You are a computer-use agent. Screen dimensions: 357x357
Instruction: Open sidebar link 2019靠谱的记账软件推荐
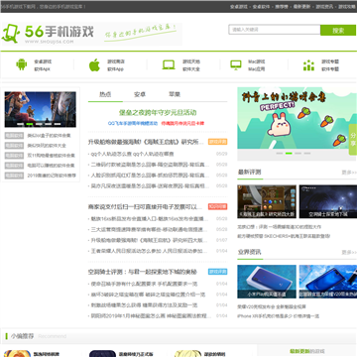[52, 176]
